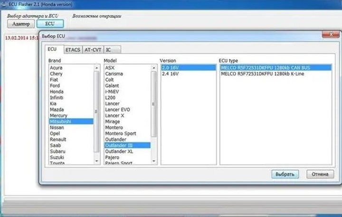Select Mazda brand

tap(71, 110)
